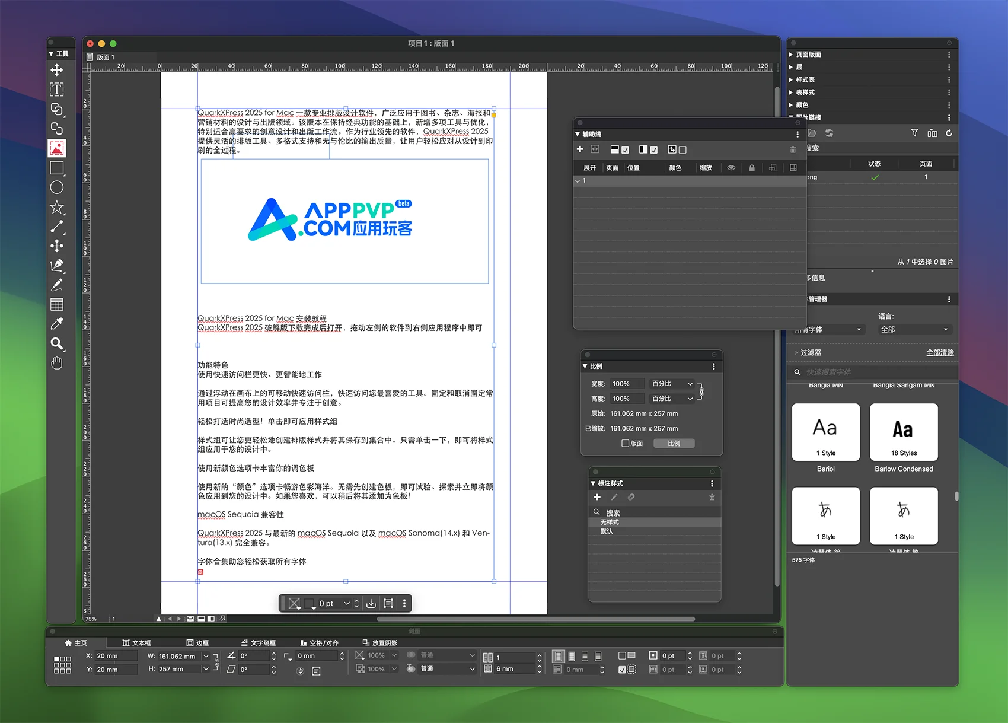Select the Freehand pencil tool
Screen dimensions: 1008x723
pos(57,285)
